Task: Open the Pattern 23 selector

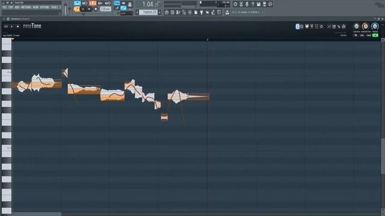Action: pyautogui.click(x=149, y=12)
